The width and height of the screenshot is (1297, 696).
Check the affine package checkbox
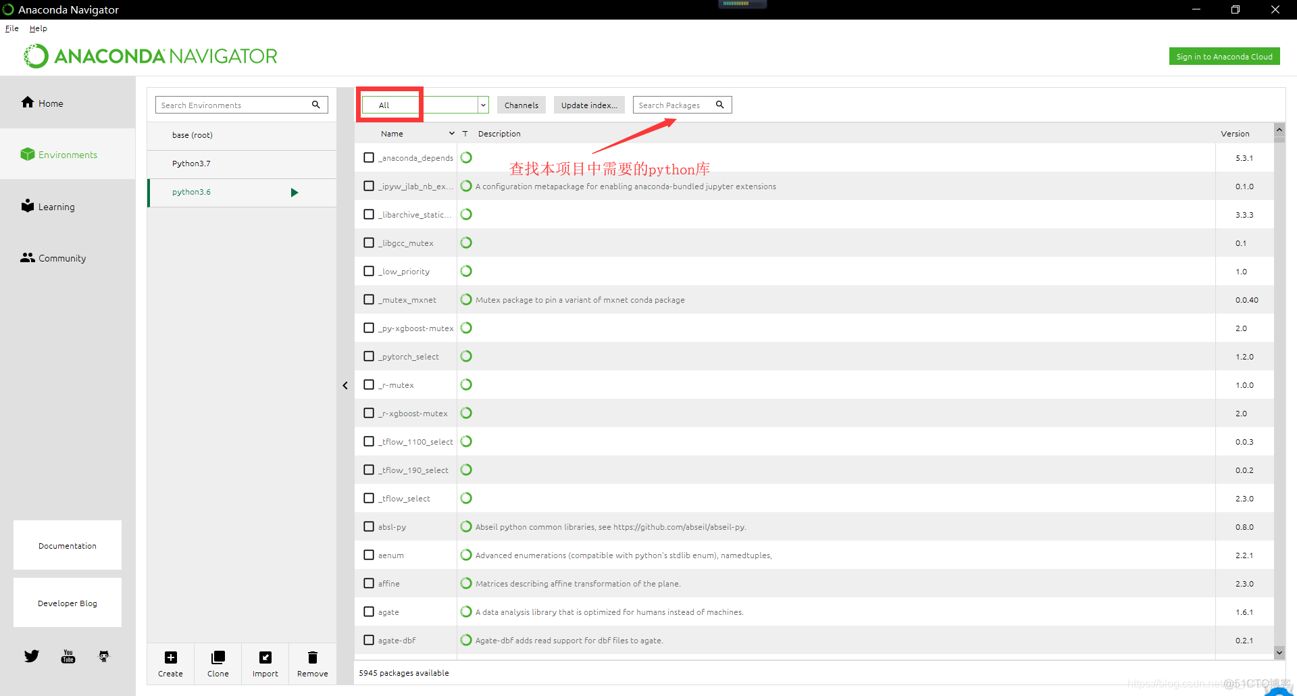tap(369, 583)
